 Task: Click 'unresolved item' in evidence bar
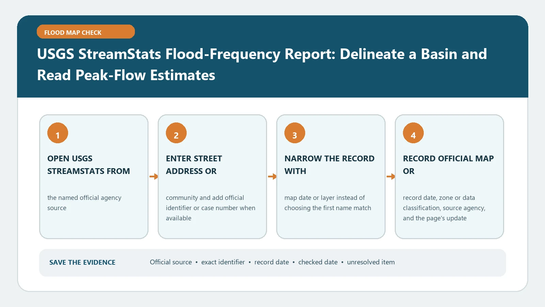pos(371,262)
